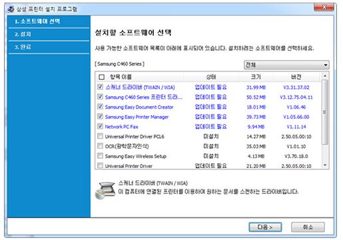This screenshot has height=240, width=343.
Task: Click the 취소 button
Action: click(x=308, y=227)
